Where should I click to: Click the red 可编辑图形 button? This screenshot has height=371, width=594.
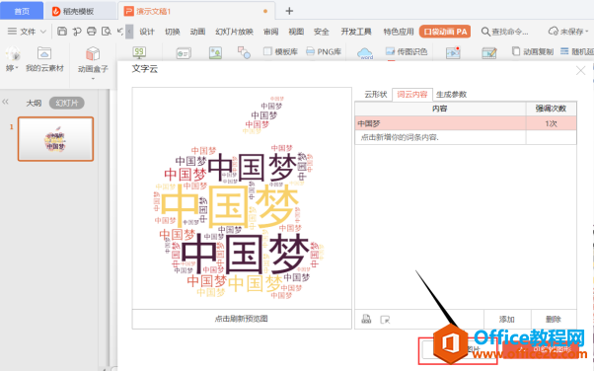pos(541,349)
